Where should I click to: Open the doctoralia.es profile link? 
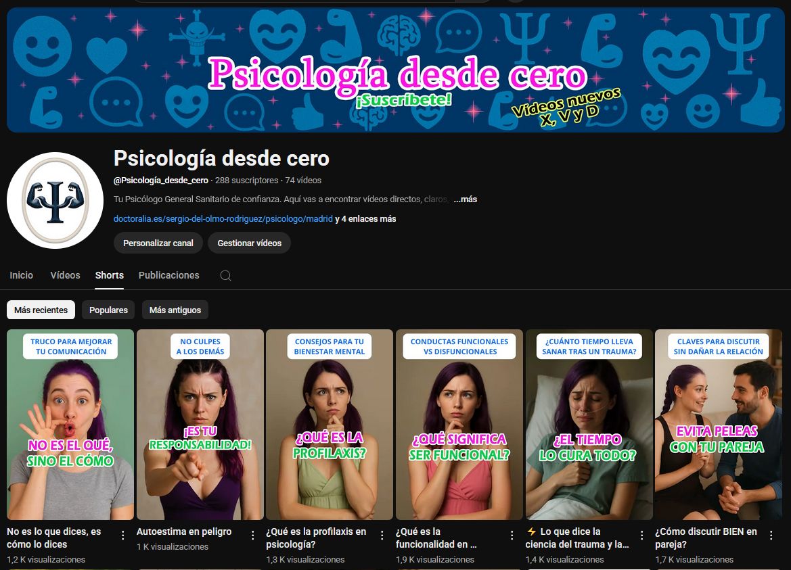(223, 219)
